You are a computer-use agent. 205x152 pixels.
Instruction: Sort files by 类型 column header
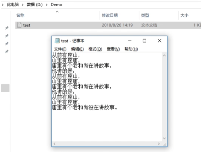145,15
